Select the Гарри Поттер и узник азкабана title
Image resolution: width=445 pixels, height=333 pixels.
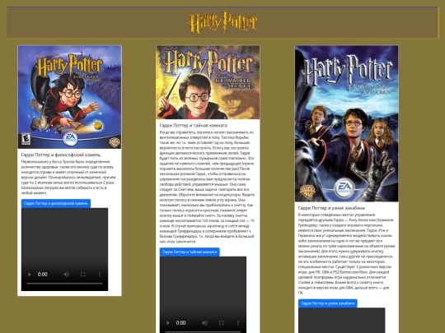click(331, 208)
